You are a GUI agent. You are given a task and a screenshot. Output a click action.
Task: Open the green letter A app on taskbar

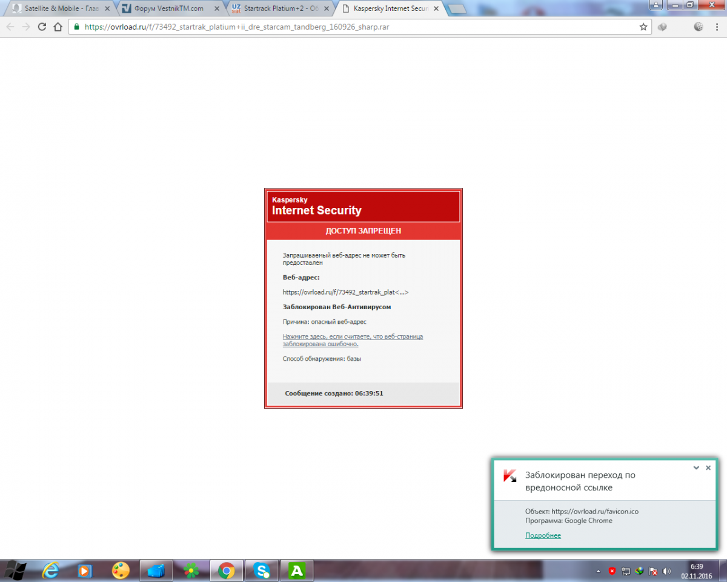click(x=296, y=570)
